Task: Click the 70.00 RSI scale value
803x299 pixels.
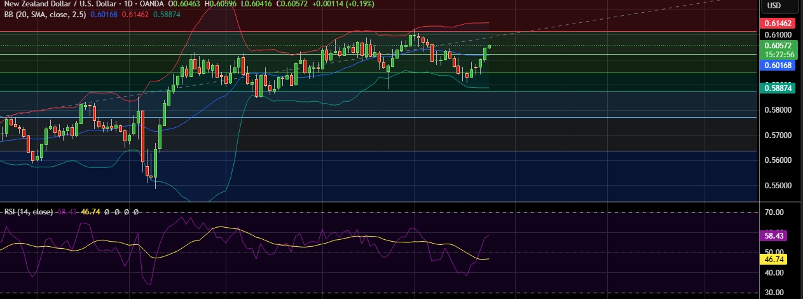Action: [x=774, y=212]
